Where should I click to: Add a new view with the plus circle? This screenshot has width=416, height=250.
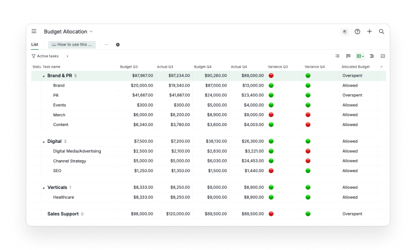pos(118,44)
